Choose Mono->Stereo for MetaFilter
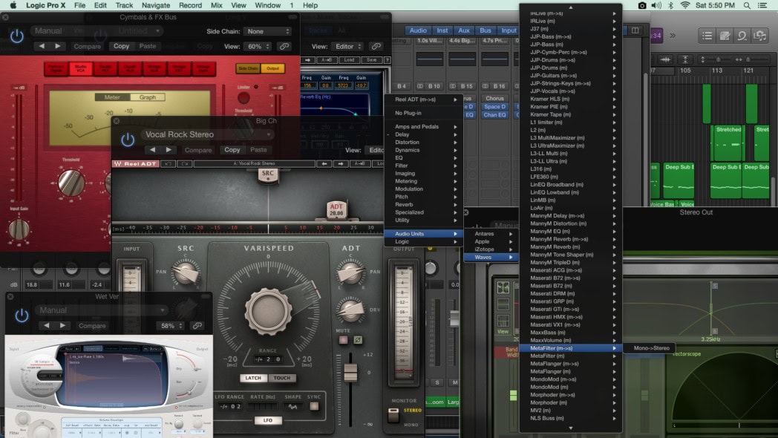Image resolution: width=778 pixels, height=438 pixels. click(652, 348)
